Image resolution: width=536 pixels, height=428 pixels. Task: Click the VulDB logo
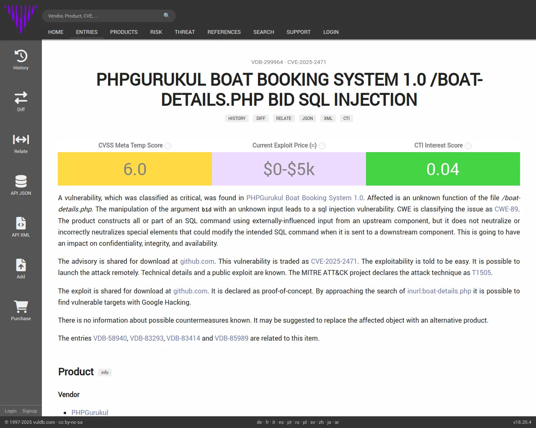point(21,19)
